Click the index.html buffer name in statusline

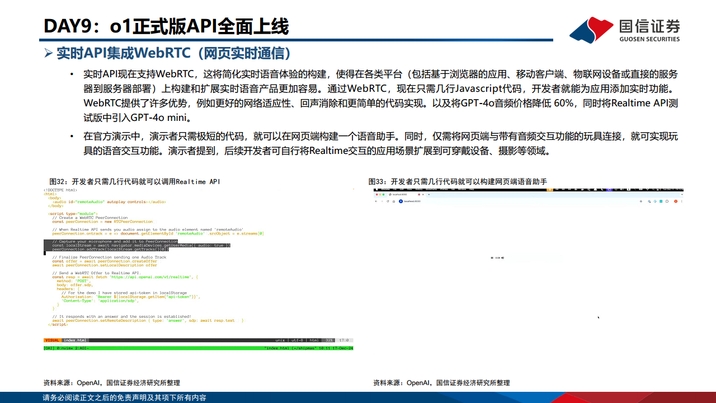point(76,340)
